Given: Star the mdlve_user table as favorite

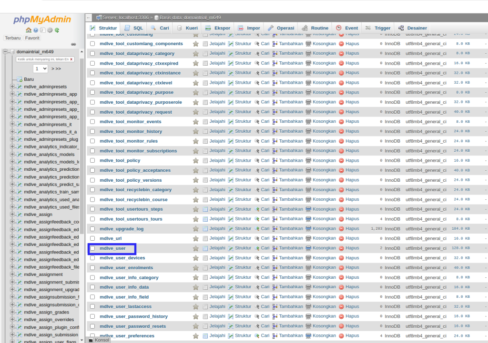Looking at the screenshot, I should (x=196, y=248).
